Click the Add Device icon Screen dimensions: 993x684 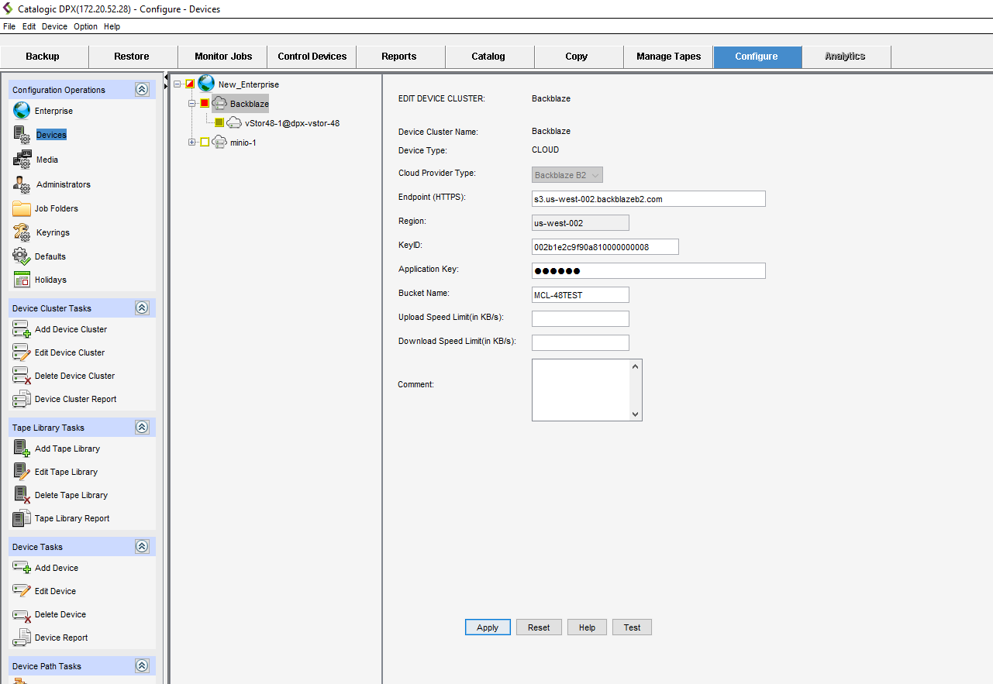point(22,568)
